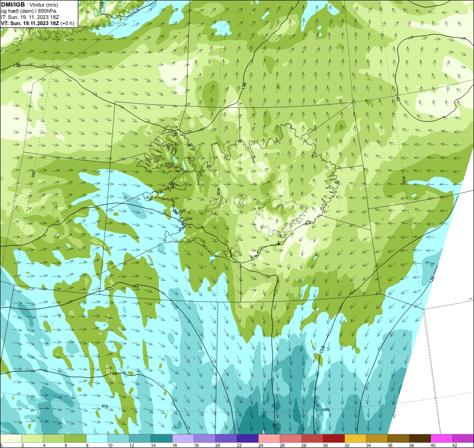474x448 pixels.
Task: Select the 2–4 m/s light green legend swatch
Action: [32, 438]
